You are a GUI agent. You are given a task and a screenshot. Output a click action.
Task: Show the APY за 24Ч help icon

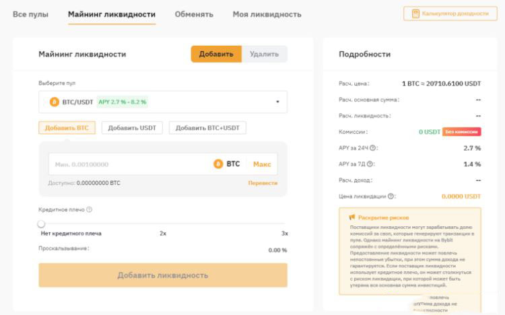pyautogui.click(x=373, y=148)
